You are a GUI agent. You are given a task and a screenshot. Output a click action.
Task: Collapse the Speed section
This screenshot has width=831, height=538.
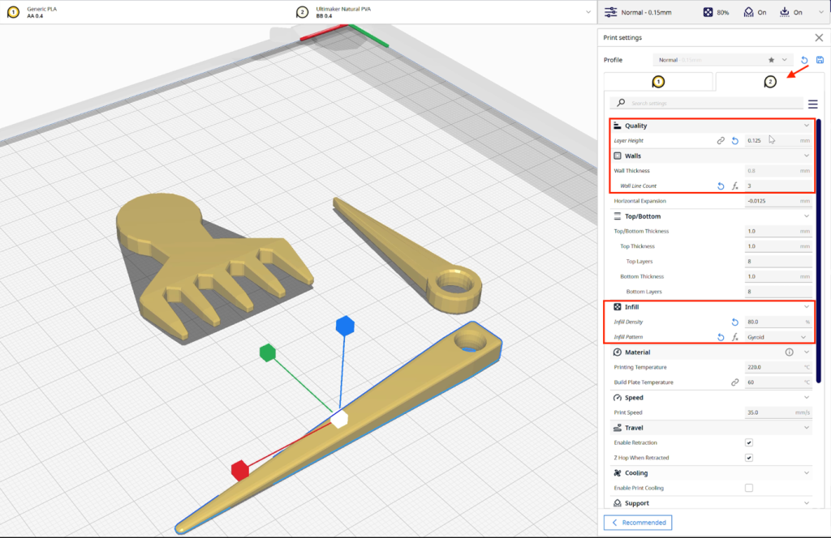(x=807, y=397)
